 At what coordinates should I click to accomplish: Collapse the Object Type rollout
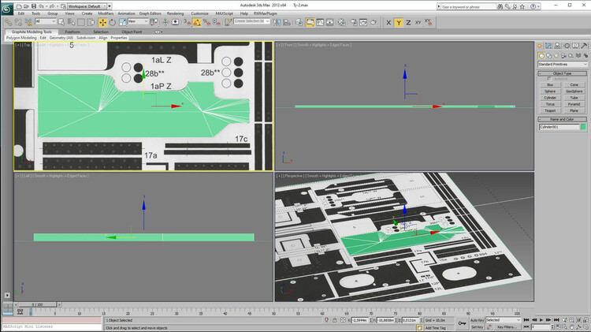click(x=562, y=73)
